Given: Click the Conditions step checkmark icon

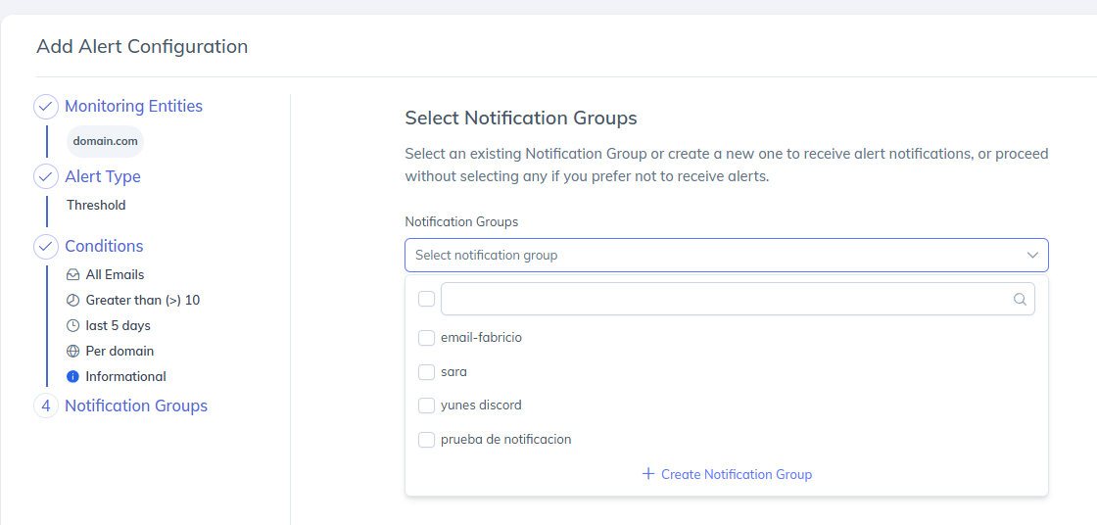Looking at the screenshot, I should pyautogui.click(x=46, y=246).
